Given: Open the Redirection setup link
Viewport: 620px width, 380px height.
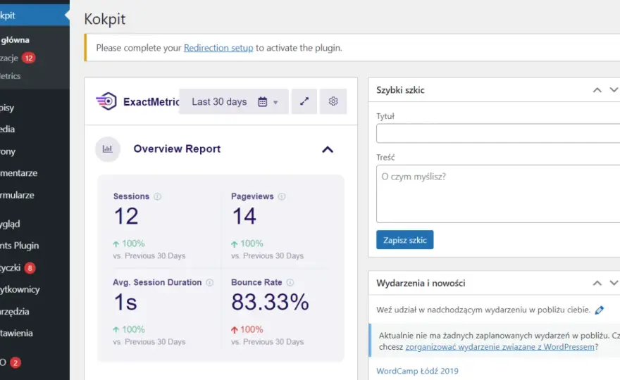Looking at the screenshot, I should click(218, 48).
